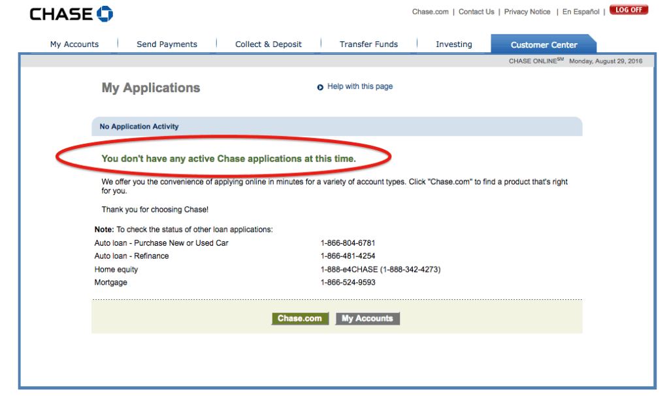Screen dimensions: 669x396
Task: Click the 'You don't have any active Chase applications' message
Action: pos(229,159)
